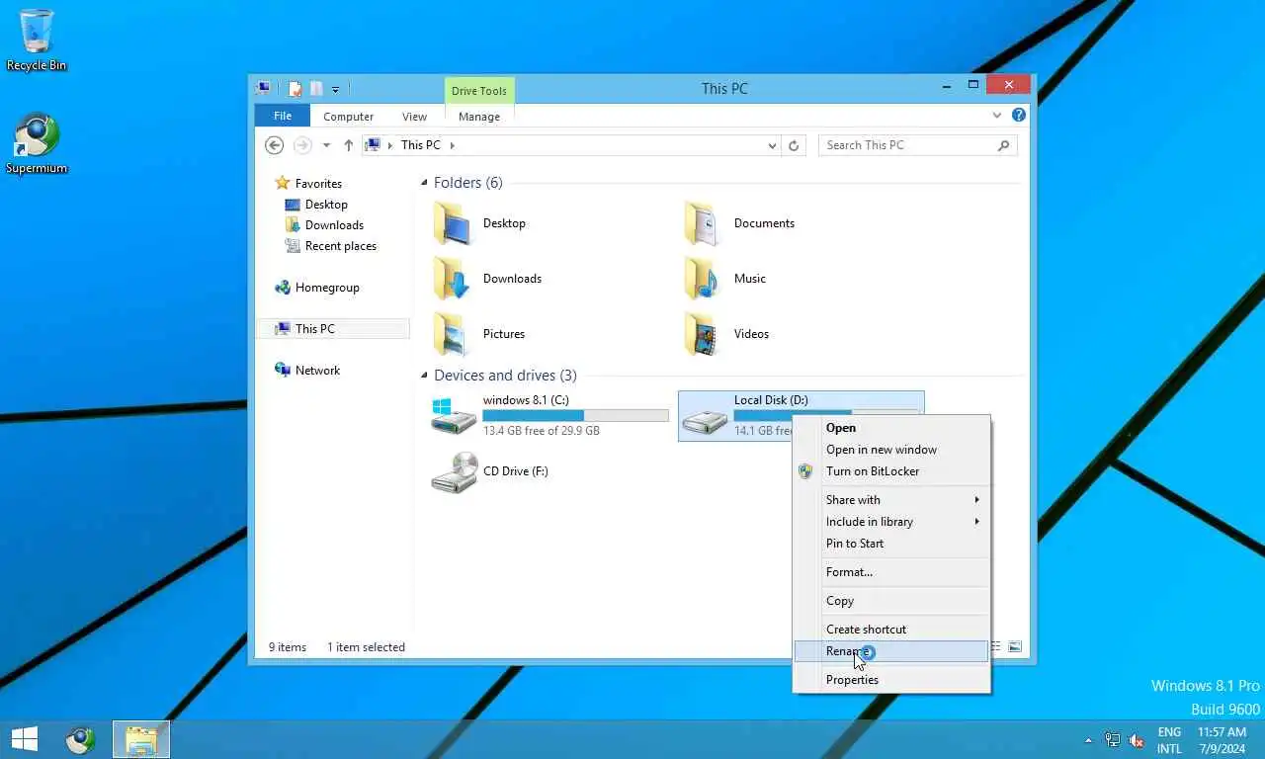The height and width of the screenshot is (759, 1265).
Task: Switch to the View ribbon tab
Action: (414, 117)
